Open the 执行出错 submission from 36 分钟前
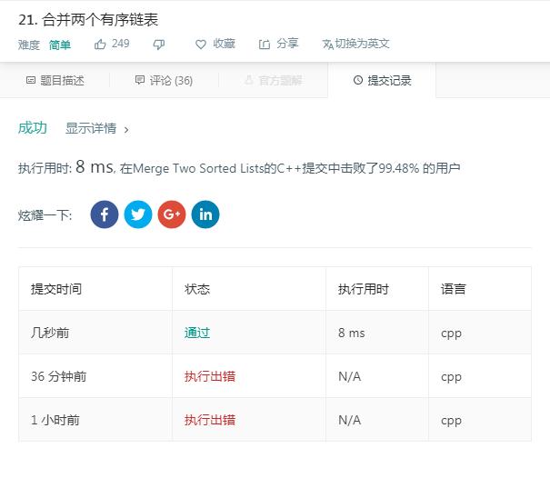The width and height of the screenshot is (550, 478). (x=210, y=376)
